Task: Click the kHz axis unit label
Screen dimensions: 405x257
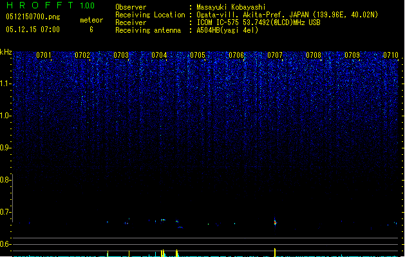Action: click(6, 52)
